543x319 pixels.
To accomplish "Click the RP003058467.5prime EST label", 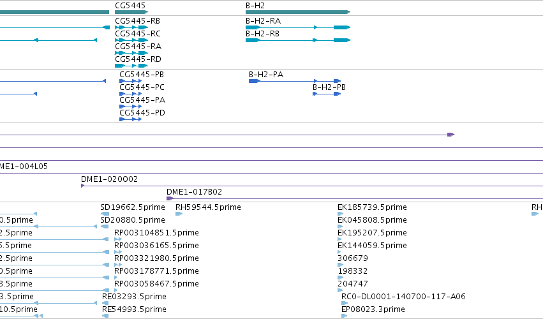I will tap(156, 285).
